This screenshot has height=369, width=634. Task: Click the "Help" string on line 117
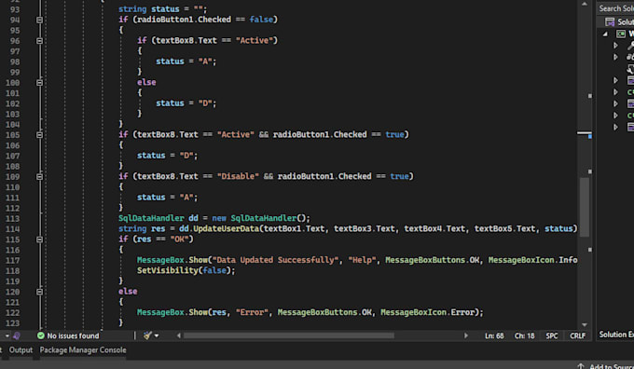363,260
